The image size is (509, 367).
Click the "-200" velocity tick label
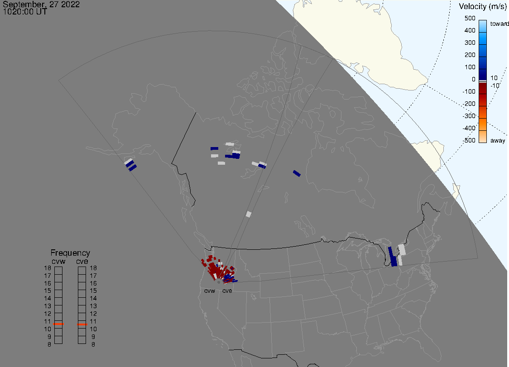[469, 104]
